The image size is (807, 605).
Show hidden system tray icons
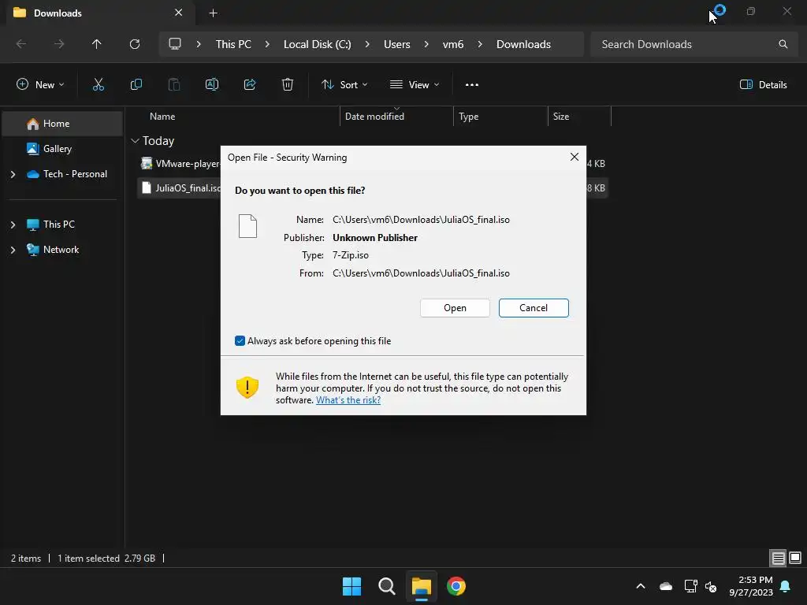point(640,586)
